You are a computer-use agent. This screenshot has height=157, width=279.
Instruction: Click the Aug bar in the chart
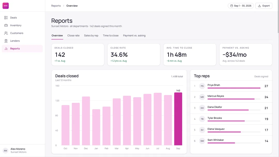168,120
